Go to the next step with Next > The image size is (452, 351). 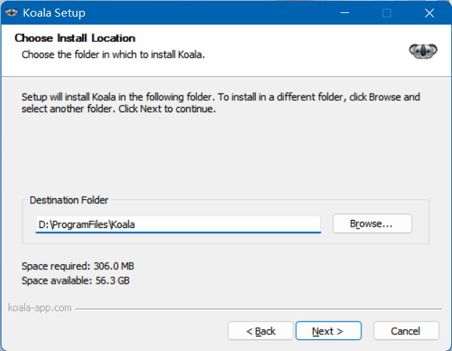(x=328, y=331)
